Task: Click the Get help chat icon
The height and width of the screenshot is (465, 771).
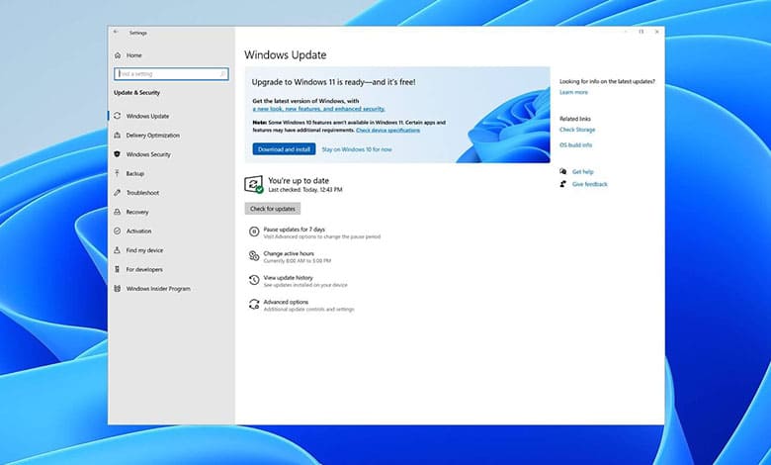Action: pyautogui.click(x=563, y=171)
